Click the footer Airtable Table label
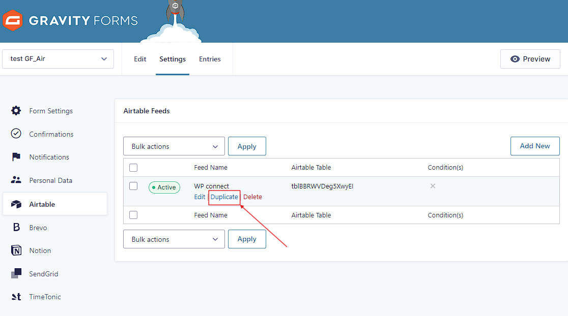 311,215
